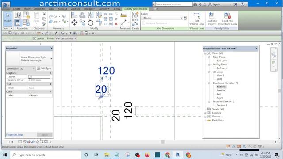Close the Project Browser panel
The height and width of the screenshot is (159, 283).
click(x=256, y=49)
